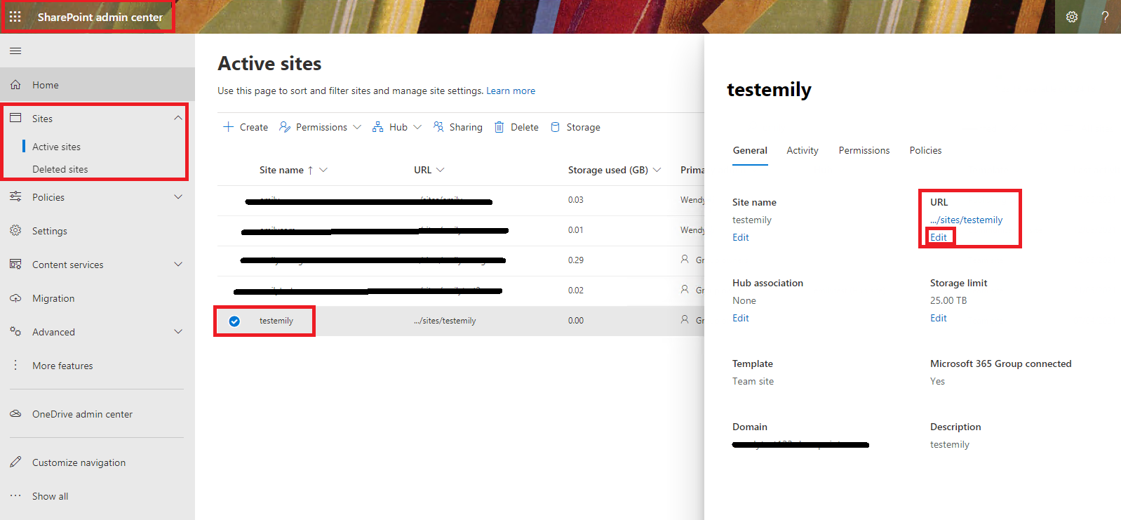Click the OneDrive cloud icon
1121x520 pixels.
[15, 413]
